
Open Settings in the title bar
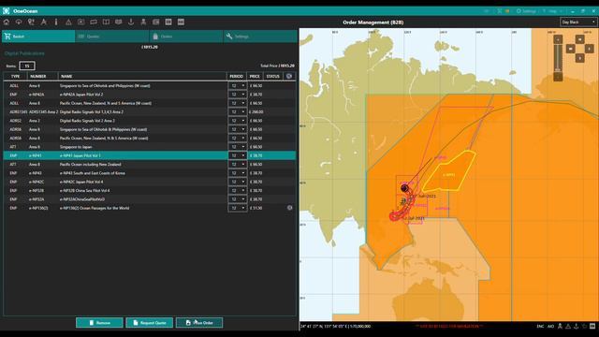526,11
